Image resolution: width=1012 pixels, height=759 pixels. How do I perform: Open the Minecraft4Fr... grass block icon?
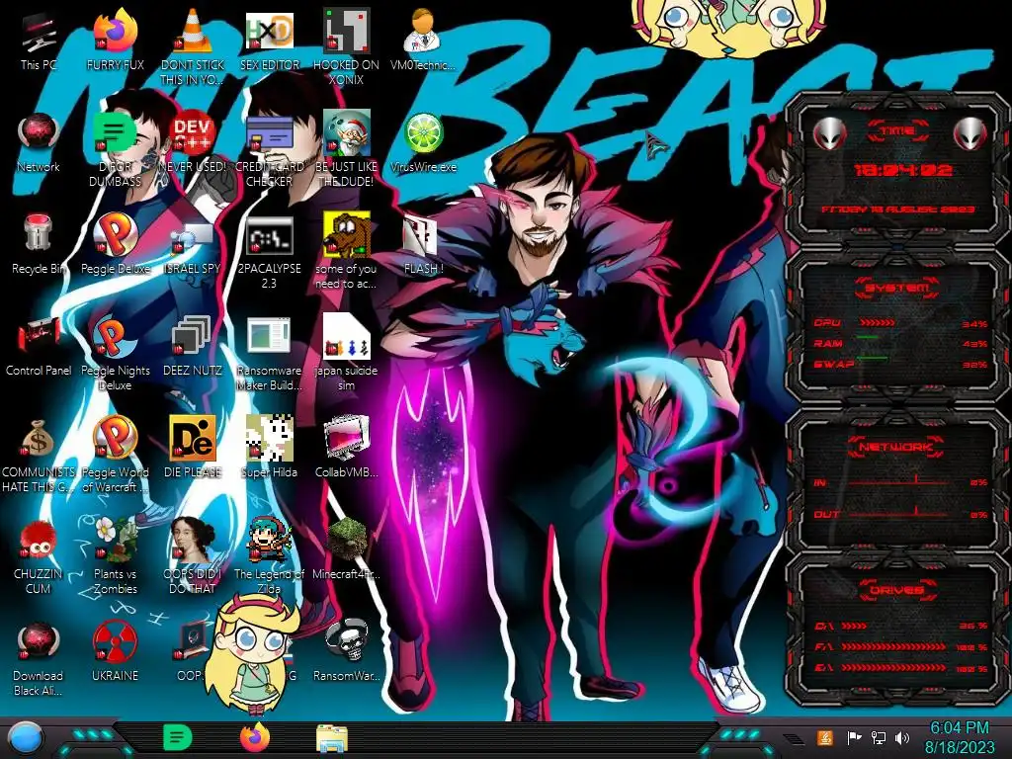tap(347, 549)
